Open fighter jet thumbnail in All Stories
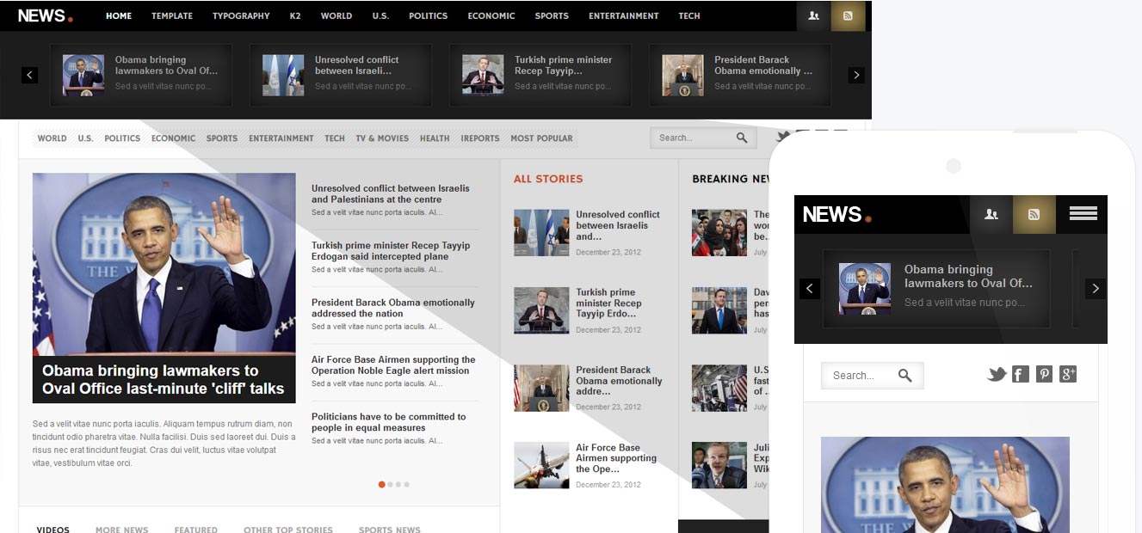This screenshot has width=1142, height=533. point(541,465)
